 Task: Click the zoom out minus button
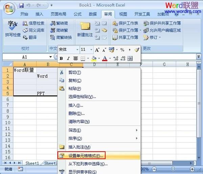coord(154,169)
